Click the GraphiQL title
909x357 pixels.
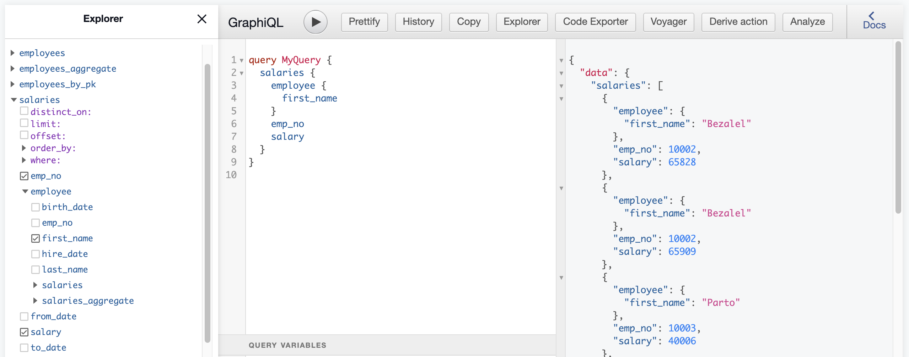tap(256, 23)
